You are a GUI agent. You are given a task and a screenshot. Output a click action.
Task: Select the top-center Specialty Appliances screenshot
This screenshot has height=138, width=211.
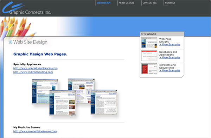click(82, 84)
